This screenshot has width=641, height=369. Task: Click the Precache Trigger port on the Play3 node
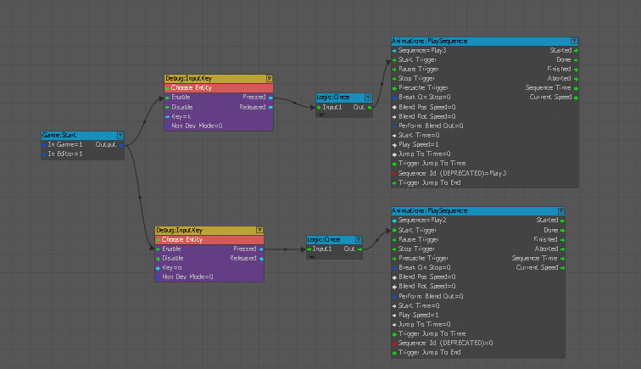pos(421,88)
